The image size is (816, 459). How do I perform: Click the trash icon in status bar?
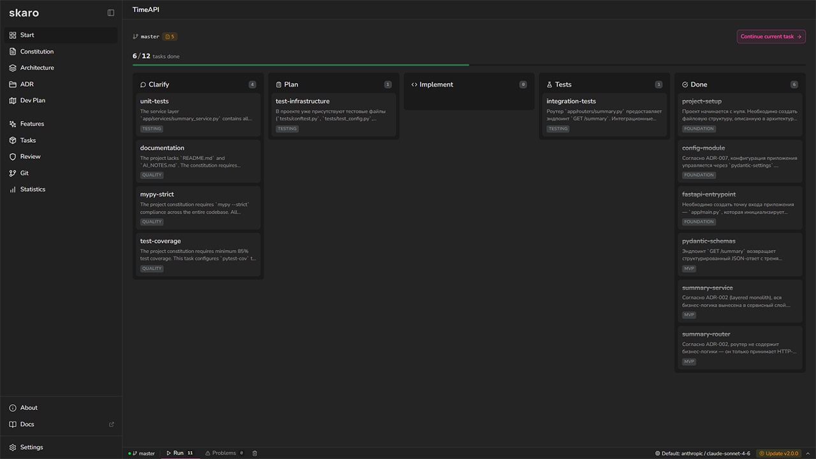(x=255, y=453)
